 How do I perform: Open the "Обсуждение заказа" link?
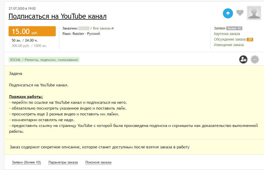(229, 39)
